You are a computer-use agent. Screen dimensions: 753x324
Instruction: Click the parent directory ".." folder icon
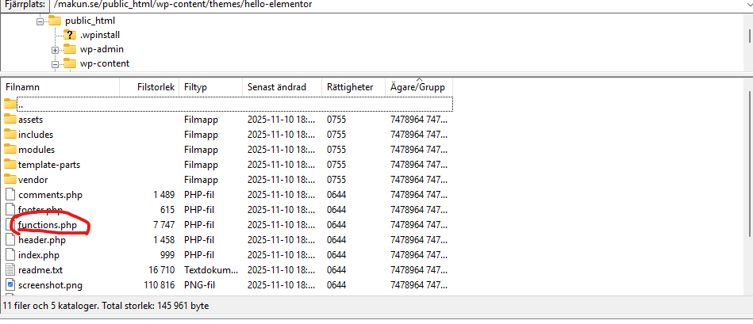click(x=10, y=104)
